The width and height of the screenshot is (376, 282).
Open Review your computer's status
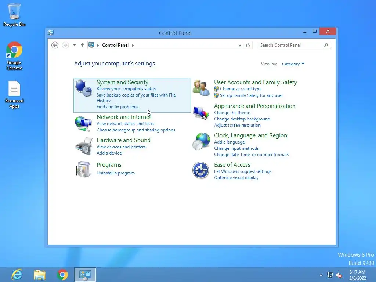pos(126,89)
